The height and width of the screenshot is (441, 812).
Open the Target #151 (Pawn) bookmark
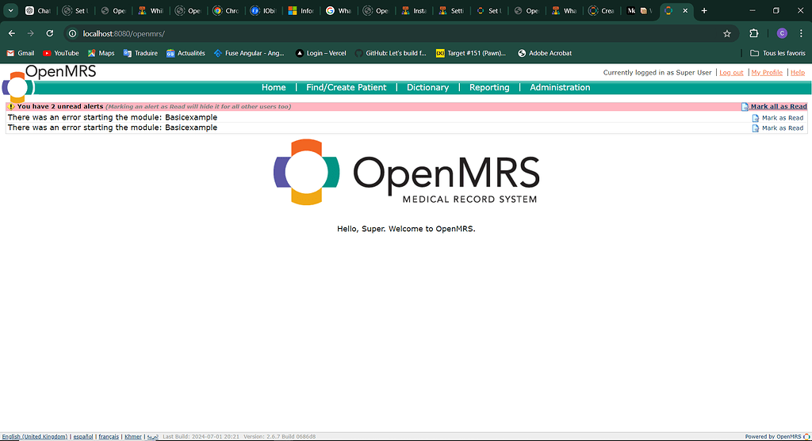pyautogui.click(x=471, y=53)
